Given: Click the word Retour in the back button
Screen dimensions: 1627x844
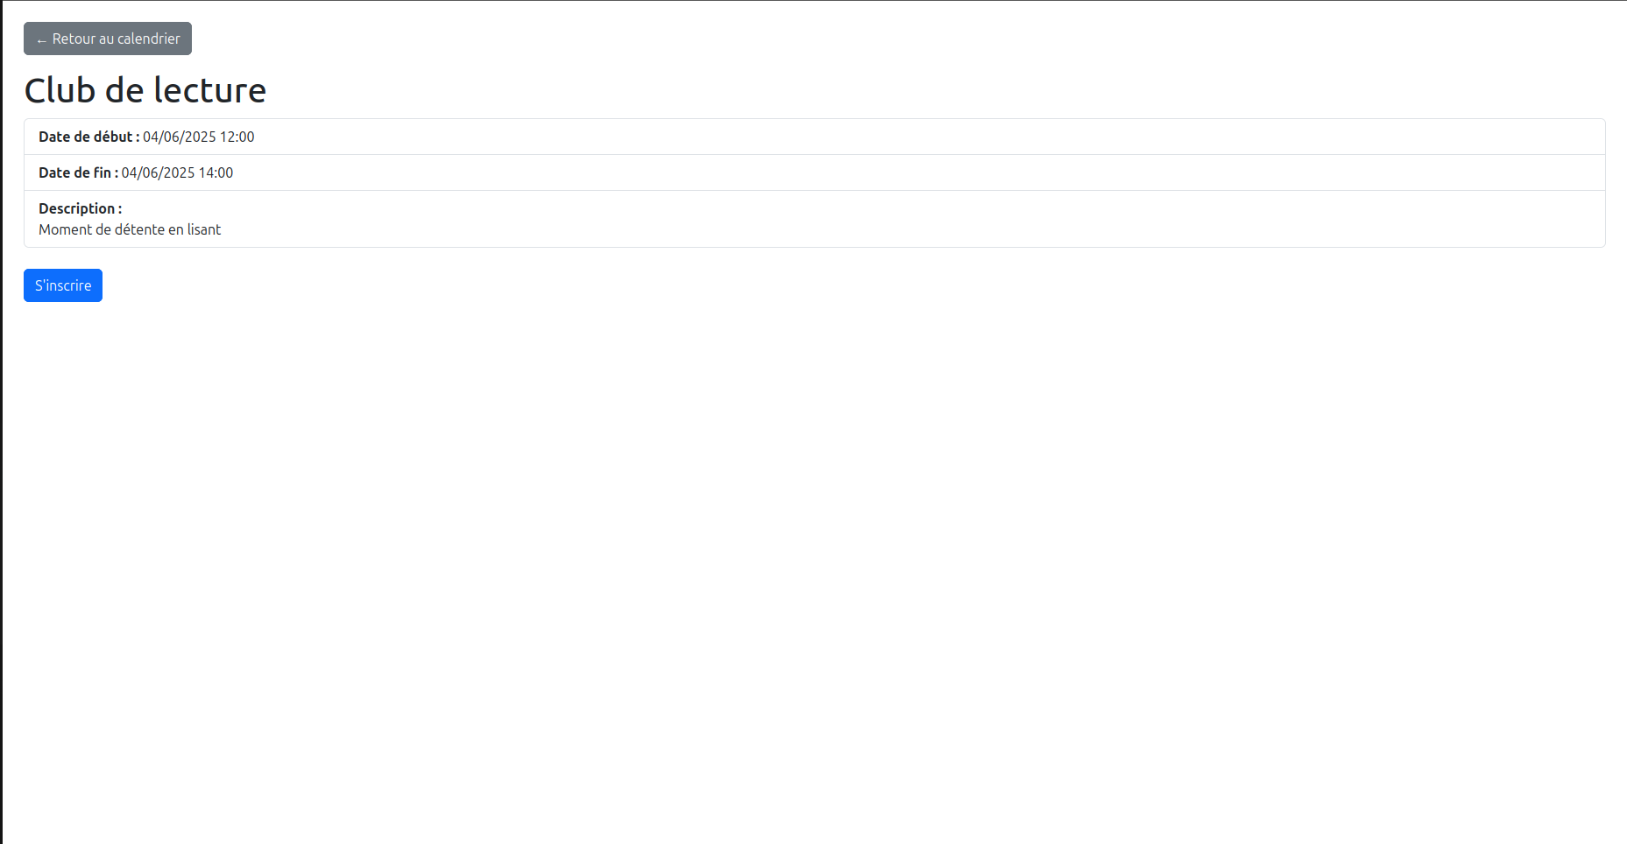Looking at the screenshot, I should (74, 39).
